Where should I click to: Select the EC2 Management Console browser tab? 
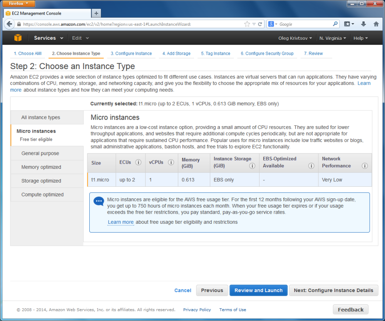47,13
